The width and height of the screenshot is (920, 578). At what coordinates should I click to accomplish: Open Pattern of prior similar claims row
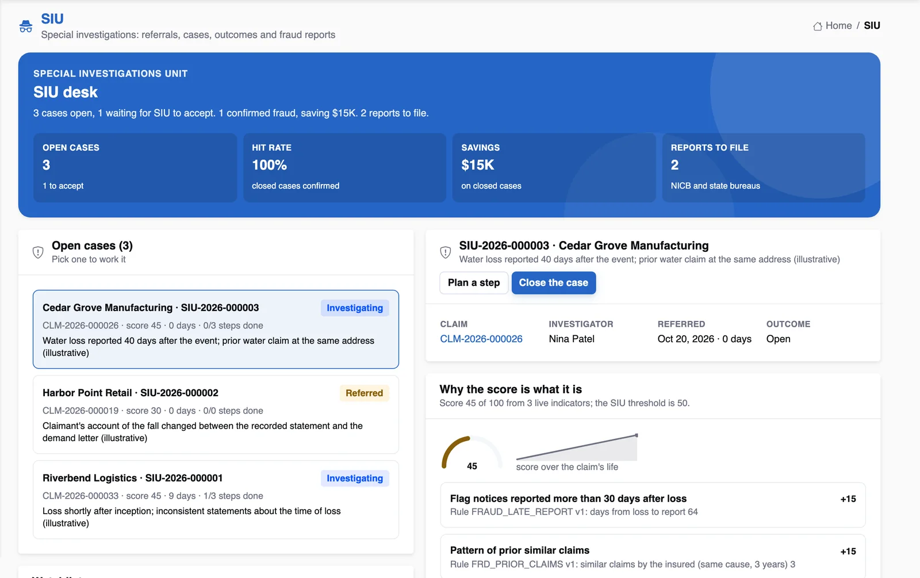tap(653, 557)
